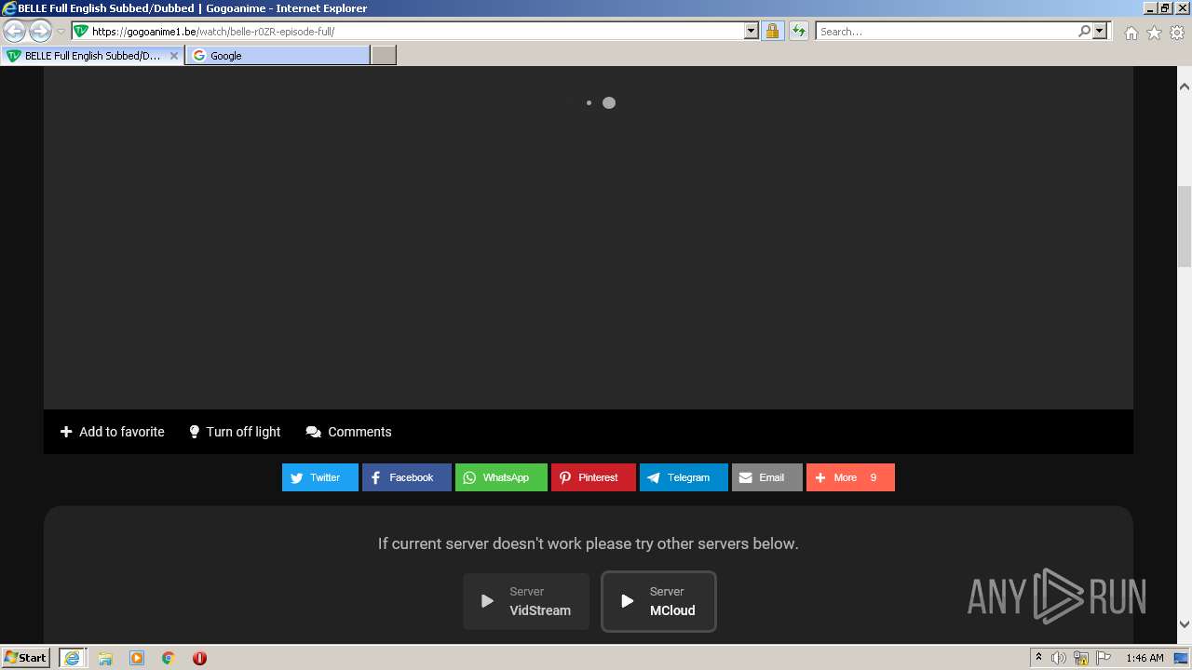The width and height of the screenshot is (1192, 670).
Task: Share via WhatsApp
Action: (x=501, y=477)
